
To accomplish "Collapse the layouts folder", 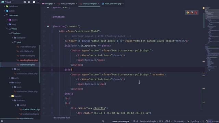I will [10, 96].
